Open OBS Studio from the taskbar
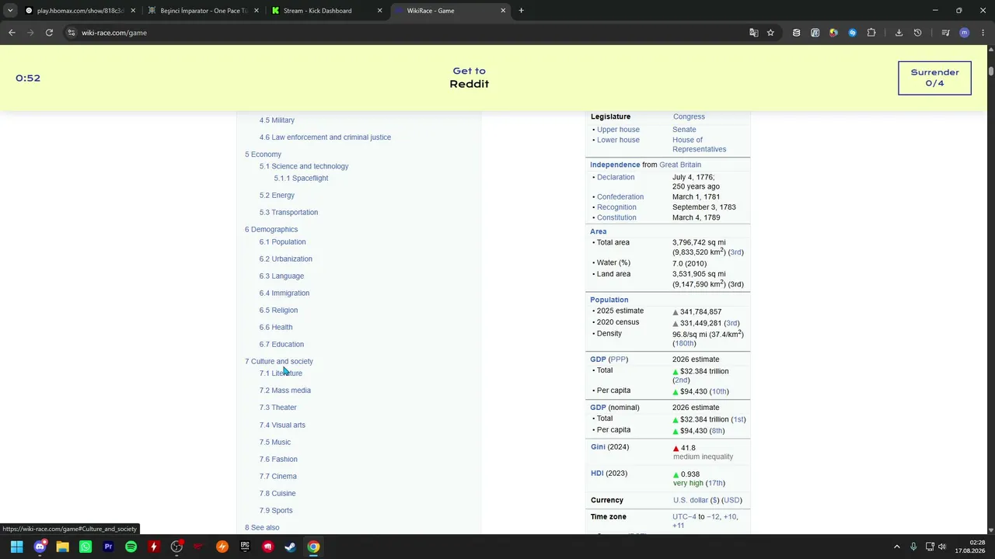The width and height of the screenshot is (995, 559). coord(176,547)
